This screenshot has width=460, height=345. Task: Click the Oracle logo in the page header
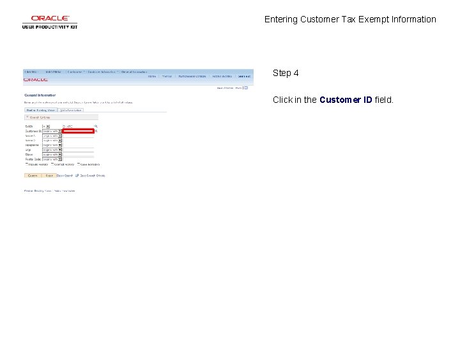coord(36,80)
